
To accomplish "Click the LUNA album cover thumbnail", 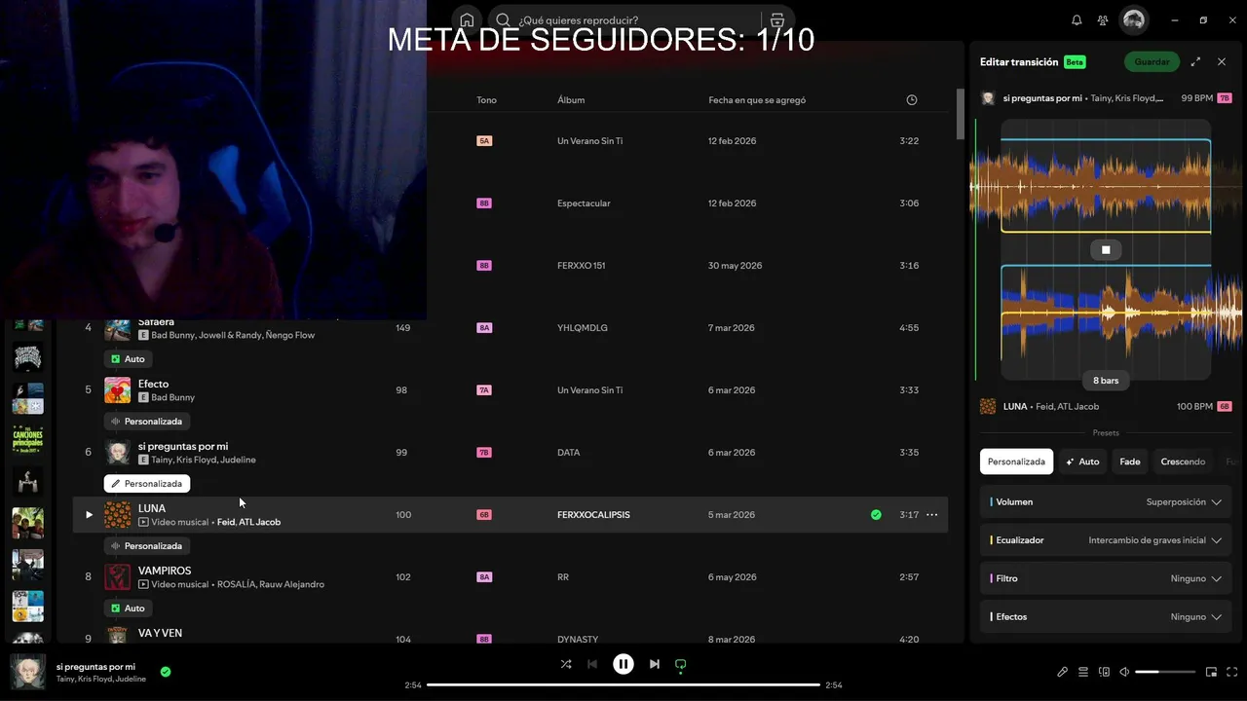I will [x=118, y=515].
